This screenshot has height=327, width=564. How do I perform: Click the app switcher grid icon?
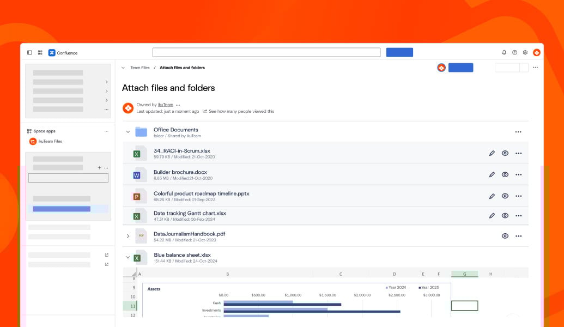[x=40, y=53]
